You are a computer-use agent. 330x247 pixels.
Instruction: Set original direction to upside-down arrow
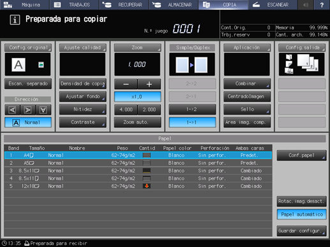43,110
